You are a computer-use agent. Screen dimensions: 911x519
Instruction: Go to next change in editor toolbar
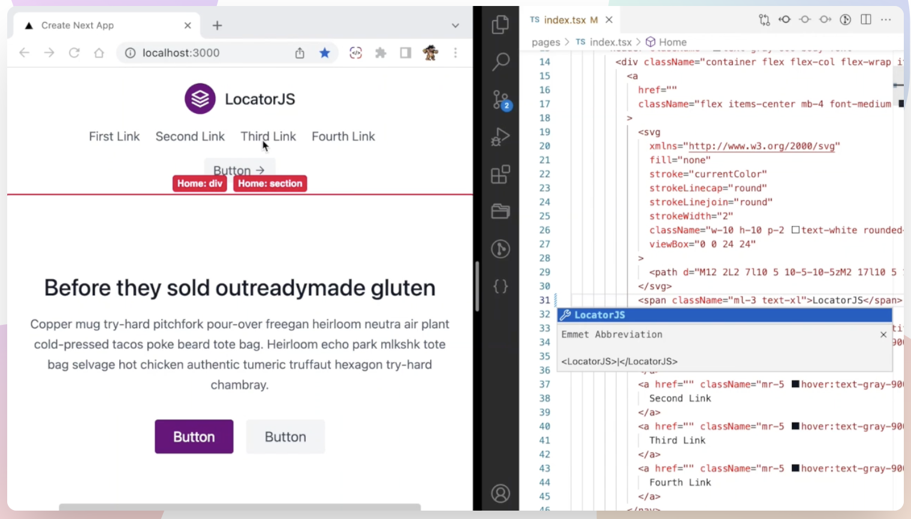pos(825,20)
